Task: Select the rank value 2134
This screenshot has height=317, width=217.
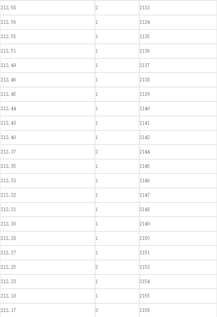Action: tap(145, 22)
